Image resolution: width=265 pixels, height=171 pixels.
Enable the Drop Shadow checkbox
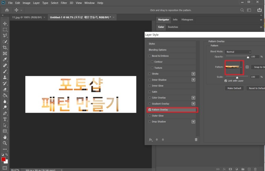pos(150,122)
